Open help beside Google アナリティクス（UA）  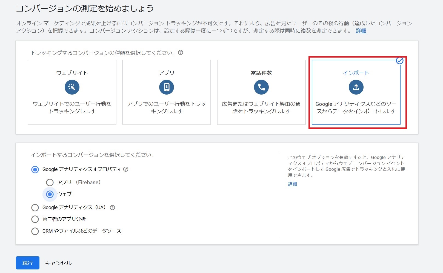112,208
